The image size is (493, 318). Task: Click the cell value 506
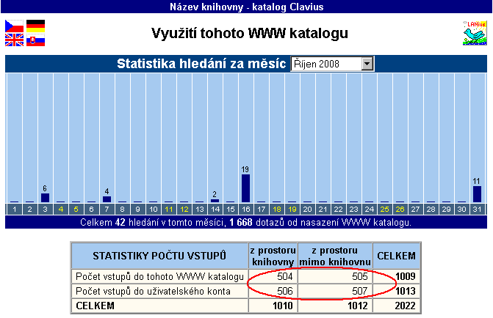point(285,291)
